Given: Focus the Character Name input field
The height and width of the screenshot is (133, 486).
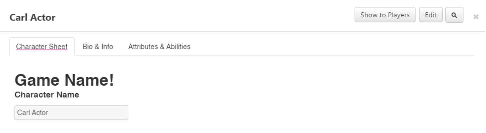Looking at the screenshot, I should 71,113.
